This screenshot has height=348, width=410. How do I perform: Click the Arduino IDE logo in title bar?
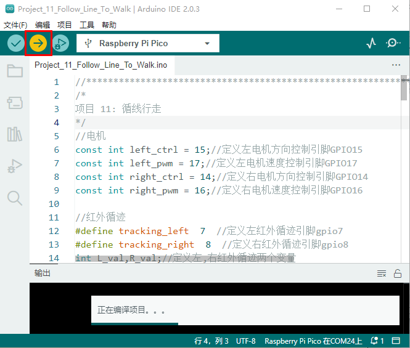point(10,9)
